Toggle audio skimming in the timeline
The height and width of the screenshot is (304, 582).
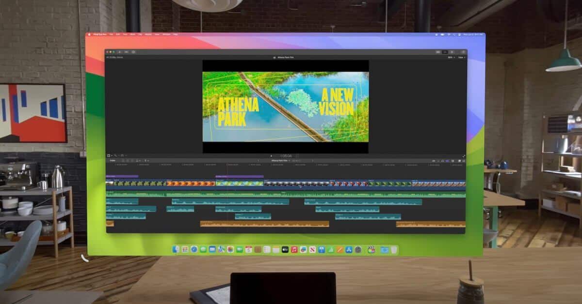point(438,160)
